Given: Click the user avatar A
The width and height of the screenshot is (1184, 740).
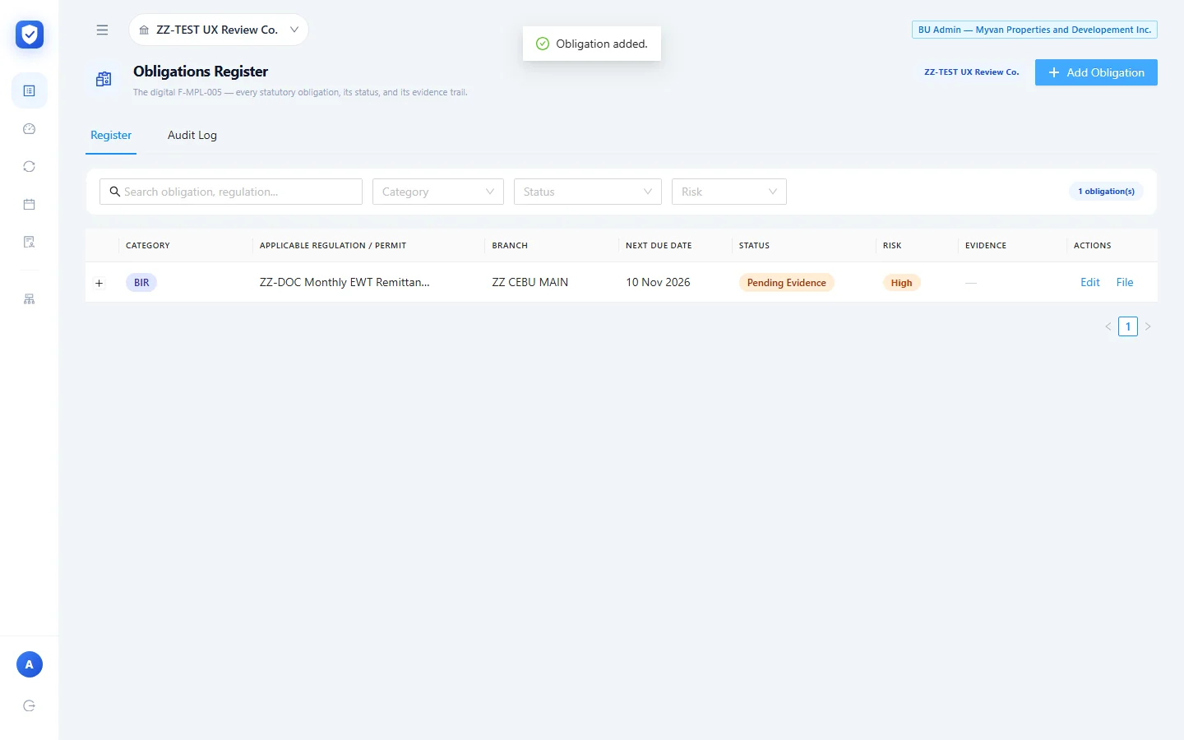Looking at the screenshot, I should tap(30, 664).
